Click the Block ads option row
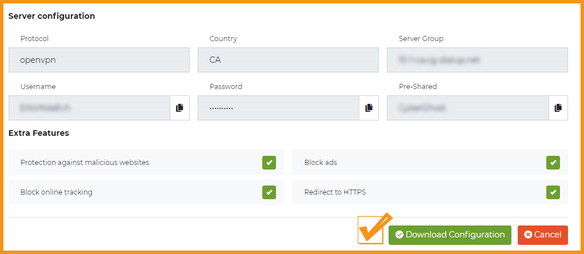 pos(430,163)
